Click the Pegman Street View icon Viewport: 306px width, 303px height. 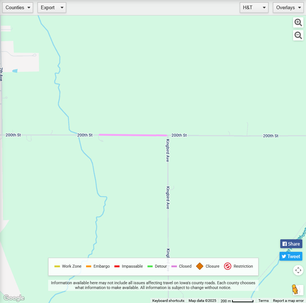coord(295,289)
